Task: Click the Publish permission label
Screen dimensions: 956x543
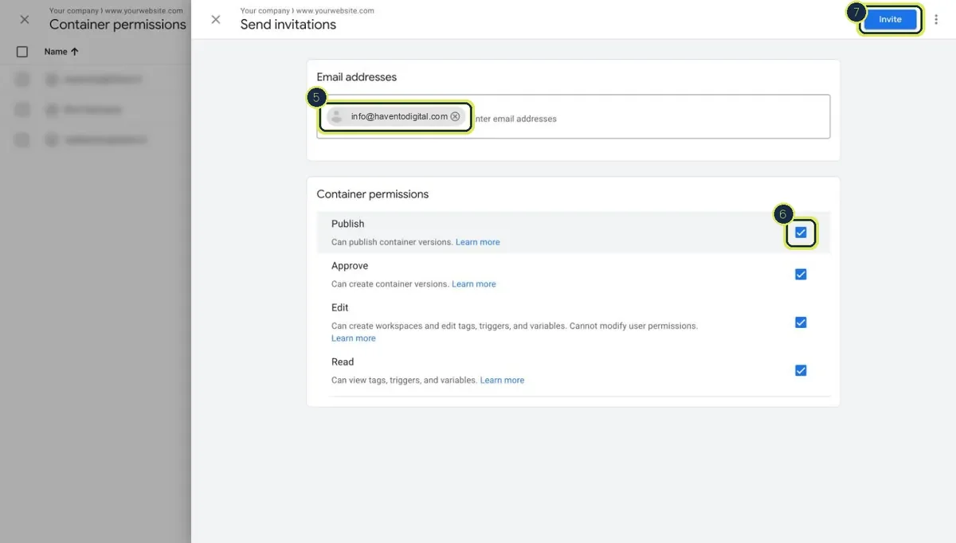Action: click(348, 224)
